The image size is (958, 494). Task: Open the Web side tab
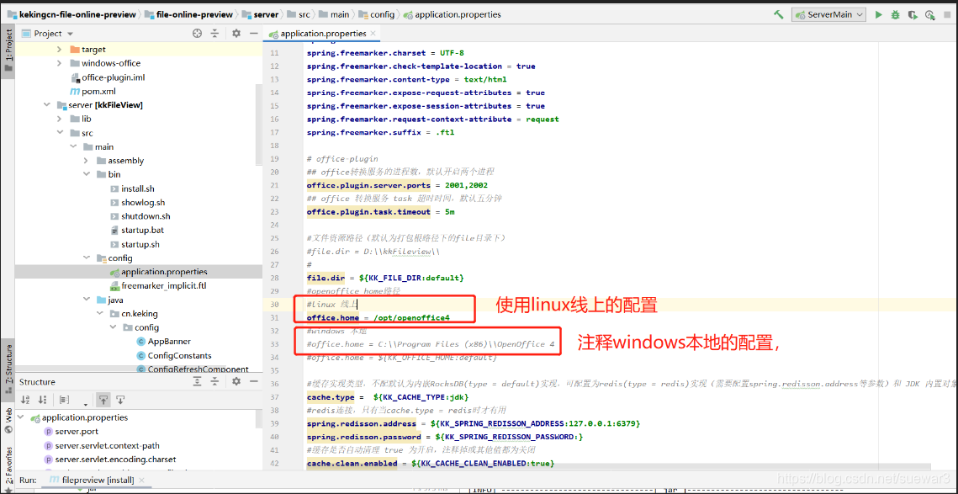(8, 421)
